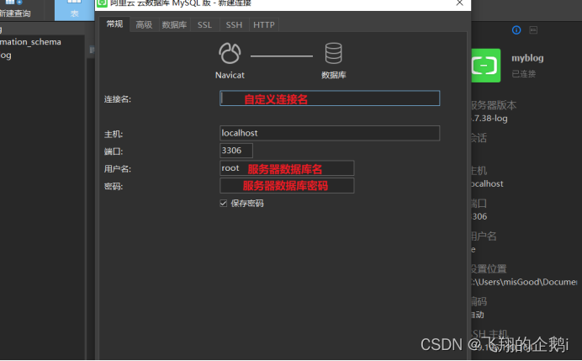Click the 7.38-log server version value
The width and height of the screenshot is (582, 361).
pyautogui.click(x=489, y=119)
